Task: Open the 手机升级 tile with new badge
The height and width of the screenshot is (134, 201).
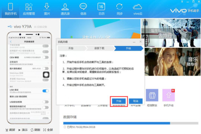Action: (x=169, y=98)
